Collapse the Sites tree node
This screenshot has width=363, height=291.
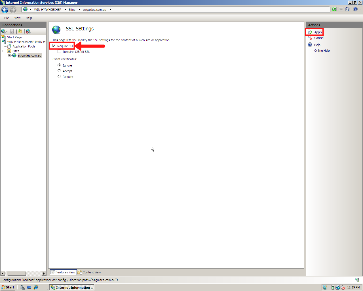(4, 51)
